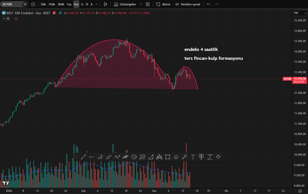Expand the Göstergeler favorites dropdown arrow
Image resolution: width=308 pixels, height=194 pixels.
click(x=141, y=4)
